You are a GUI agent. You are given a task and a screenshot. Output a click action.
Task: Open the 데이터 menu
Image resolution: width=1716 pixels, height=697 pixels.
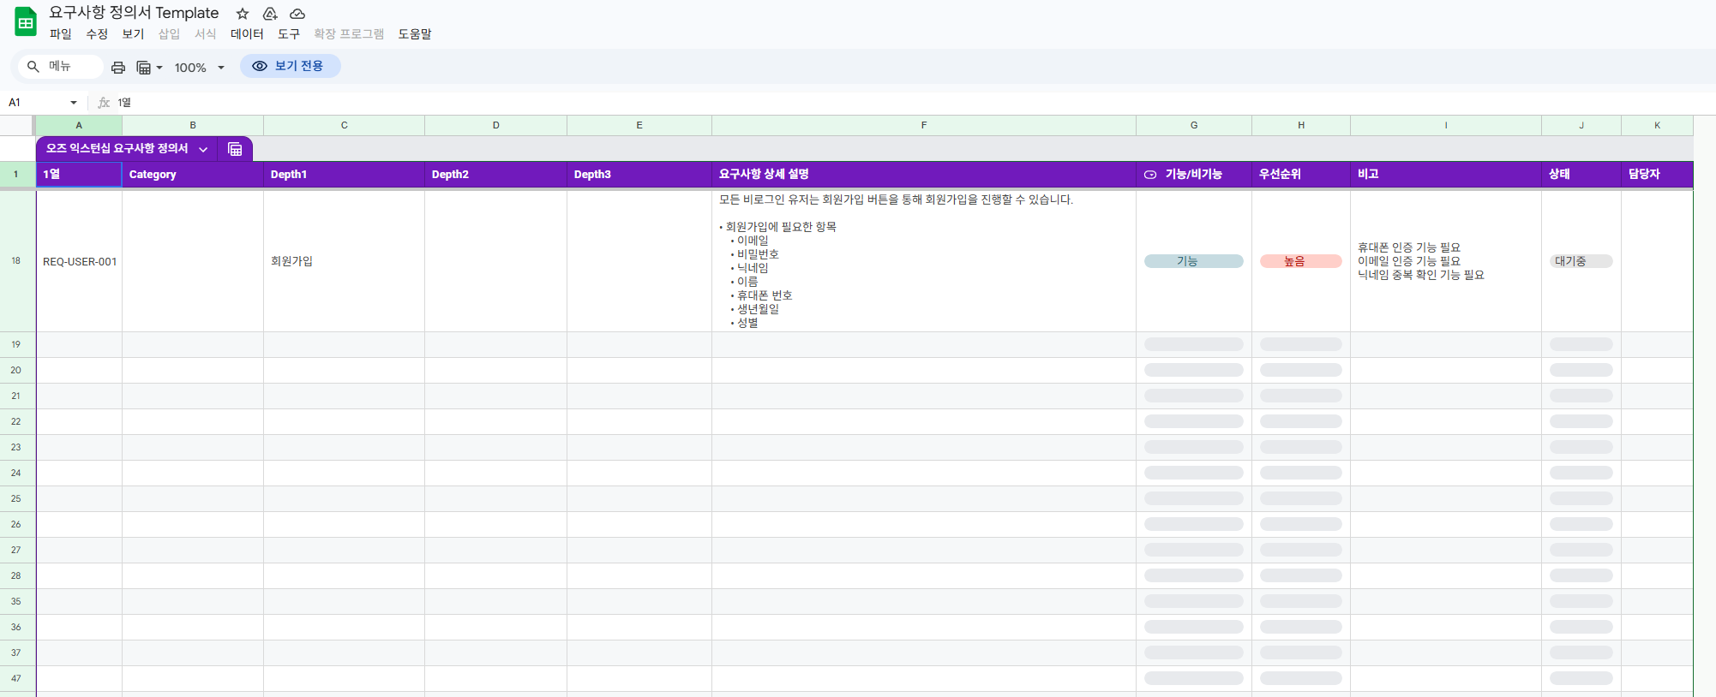coord(247,34)
